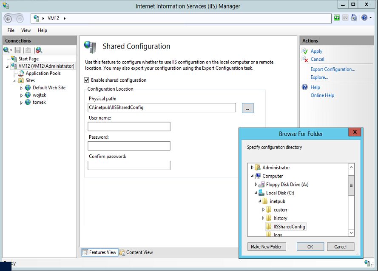Click the green Refresh page icon

pos(337,17)
